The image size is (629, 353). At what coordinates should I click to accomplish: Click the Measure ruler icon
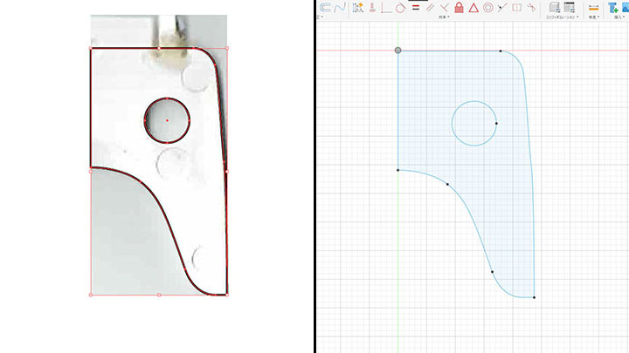(x=593, y=7)
